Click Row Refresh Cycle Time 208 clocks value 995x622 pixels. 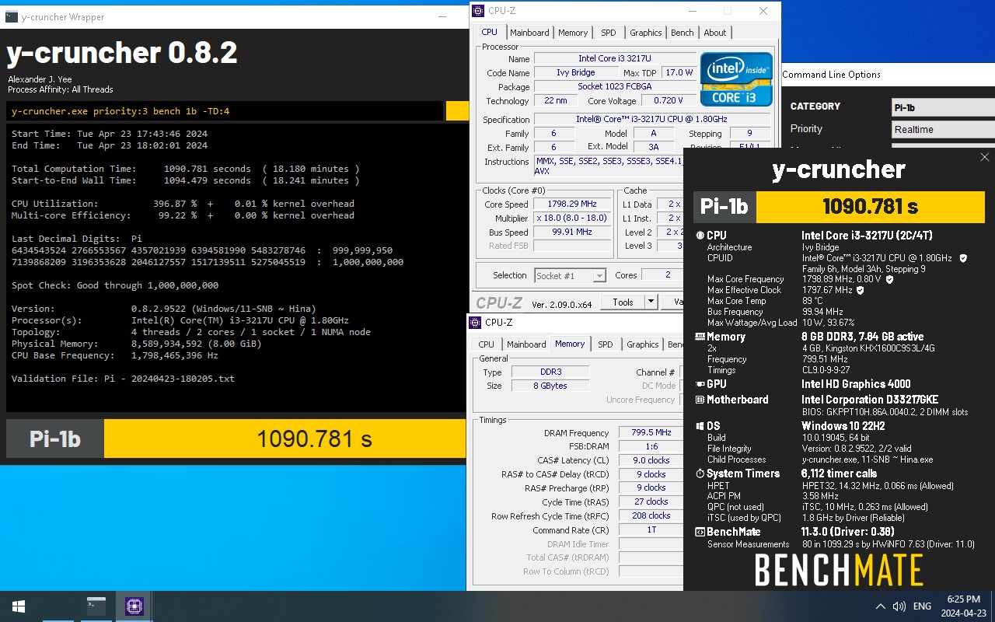[x=651, y=515]
